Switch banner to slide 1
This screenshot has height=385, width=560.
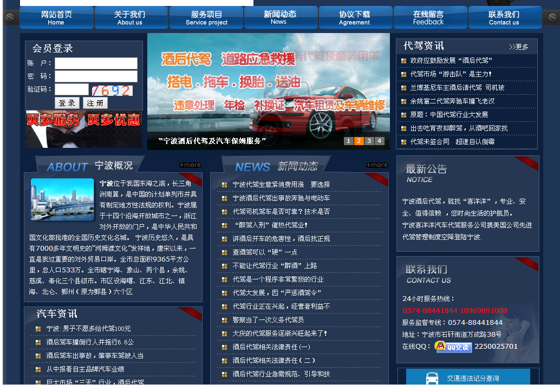click(348, 141)
